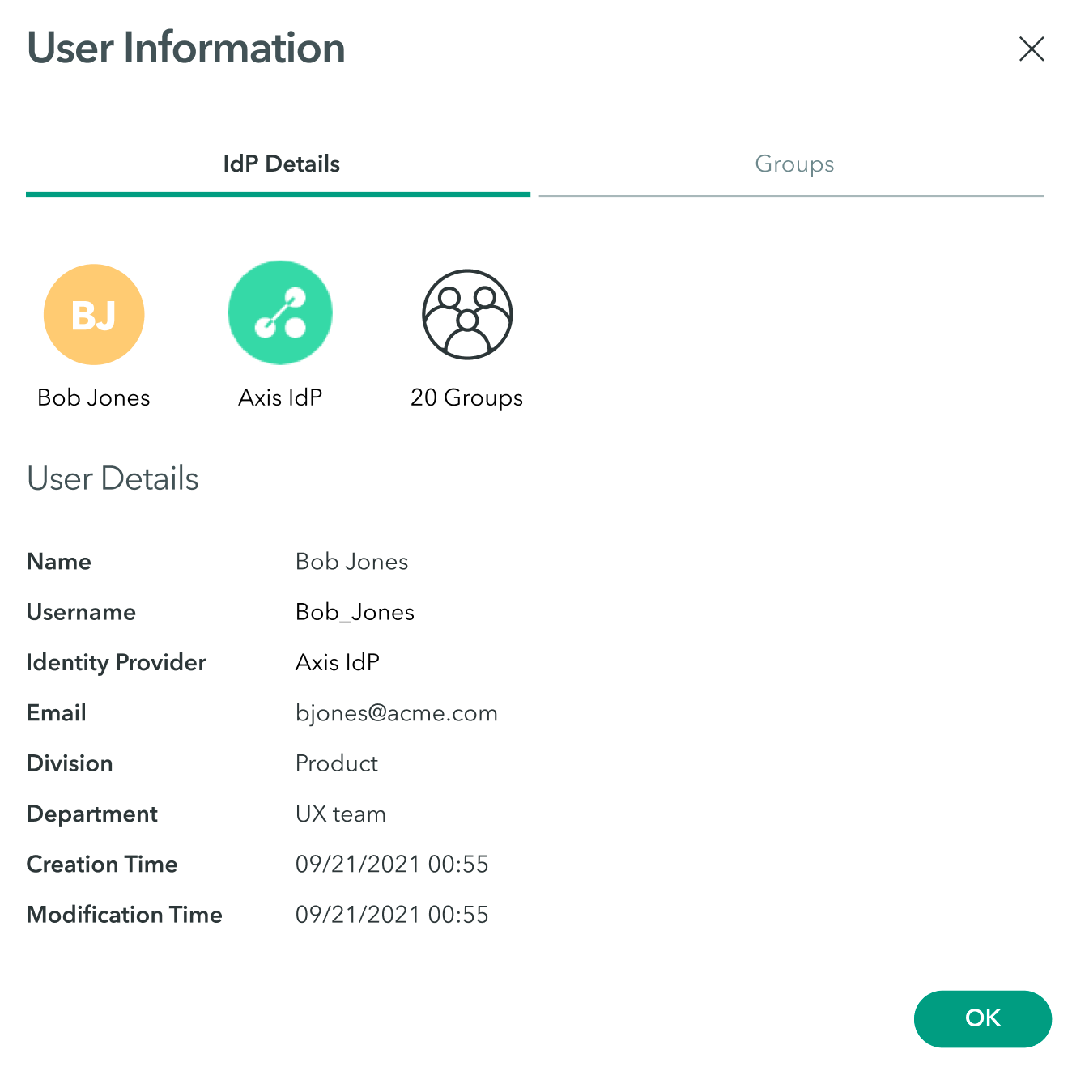Screen dimensions: 1072x1075
Task: Click the Division value Product
Action: pyautogui.click(x=337, y=763)
